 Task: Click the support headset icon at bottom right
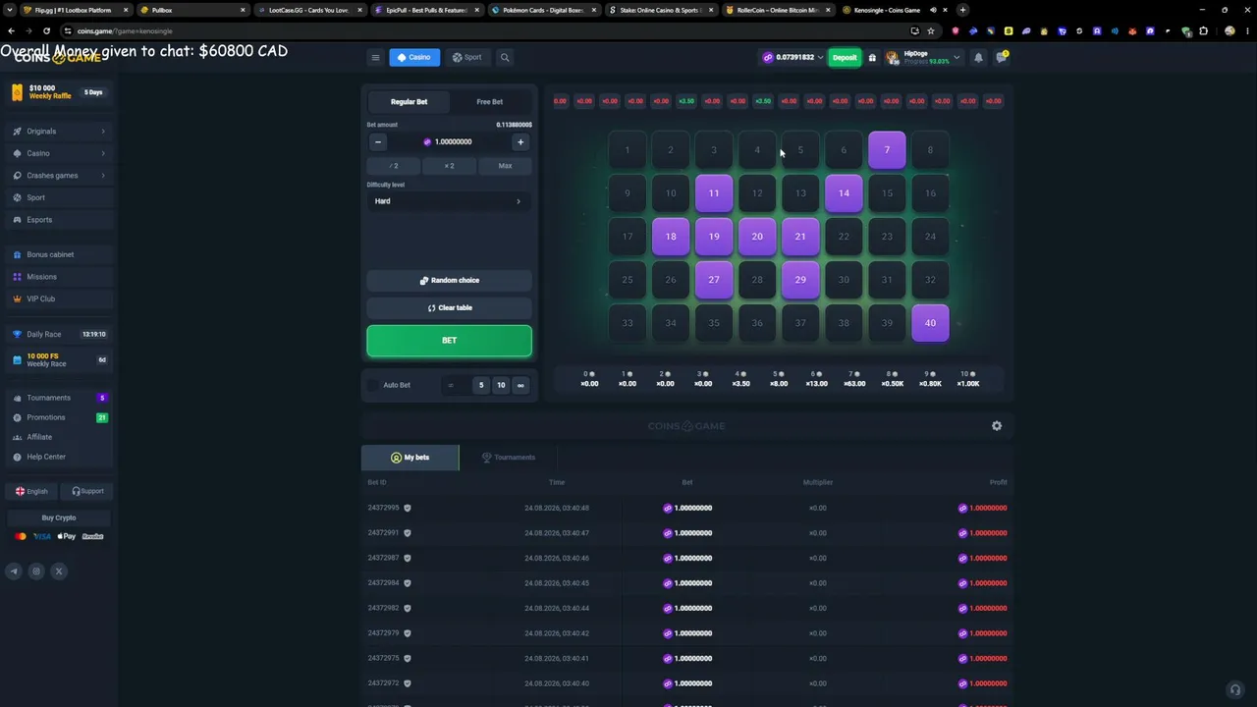pyautogui.click(x=1235, y=689)
